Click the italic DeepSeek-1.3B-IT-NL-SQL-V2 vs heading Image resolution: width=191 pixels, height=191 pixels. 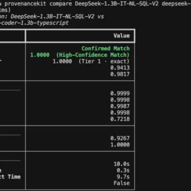(57, 16)
